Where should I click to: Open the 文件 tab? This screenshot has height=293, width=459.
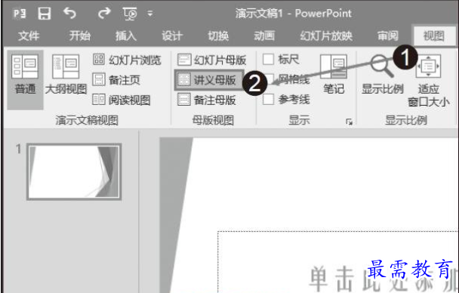[x=29, y=36]
